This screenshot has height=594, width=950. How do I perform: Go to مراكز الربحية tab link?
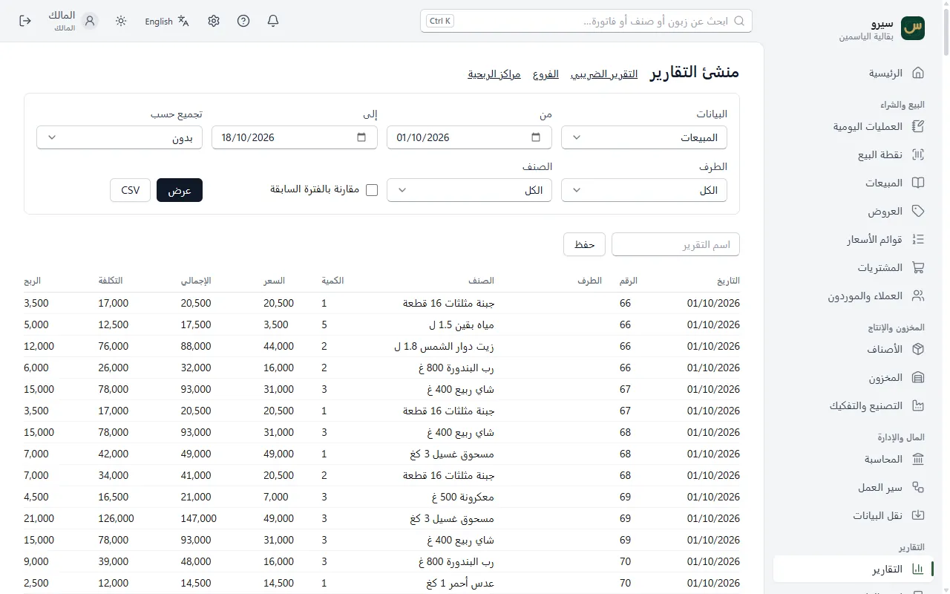coord(494,74)
